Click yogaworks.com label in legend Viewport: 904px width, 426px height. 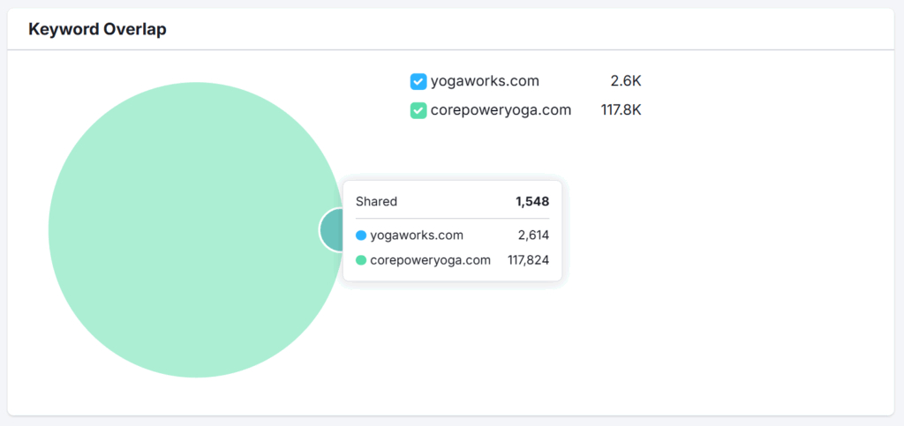[485, 81]
